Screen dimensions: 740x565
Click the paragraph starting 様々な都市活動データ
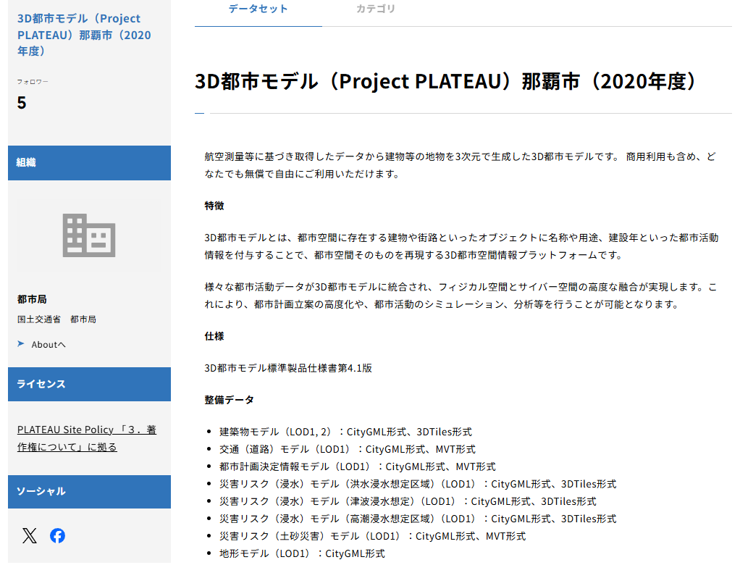coord(461,296)
